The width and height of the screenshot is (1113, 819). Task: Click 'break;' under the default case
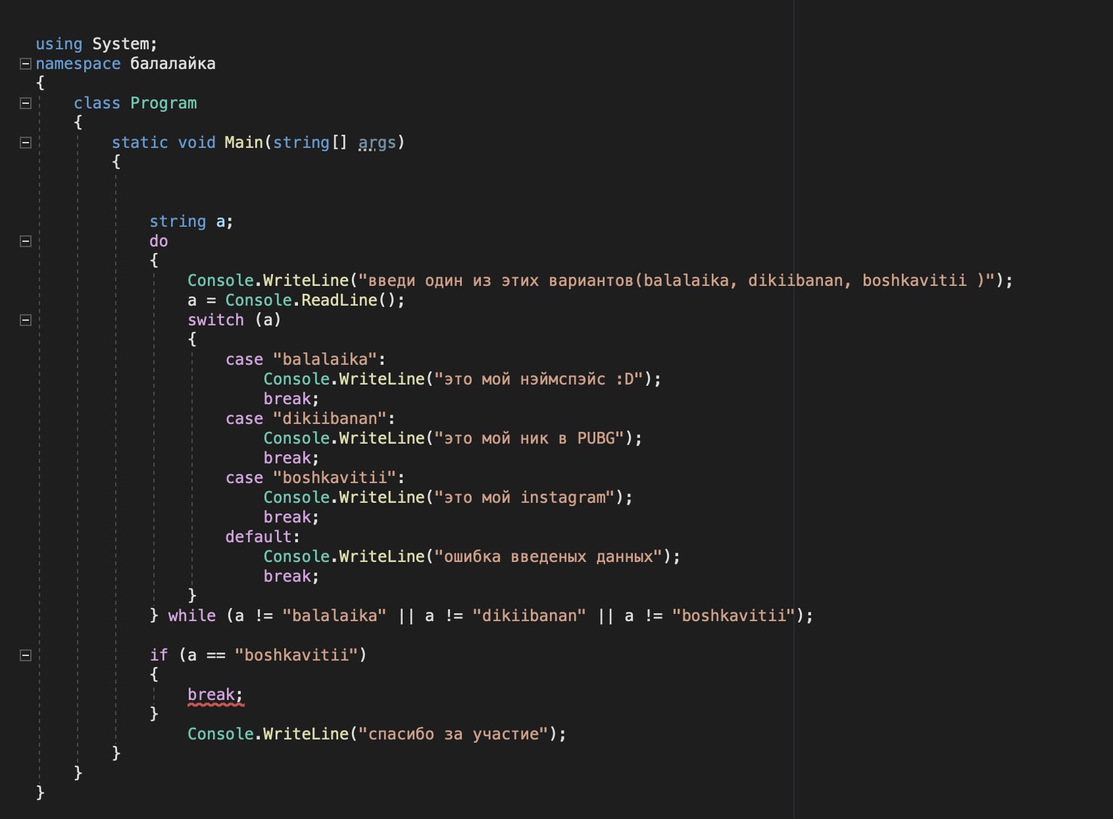coord(291,576)
